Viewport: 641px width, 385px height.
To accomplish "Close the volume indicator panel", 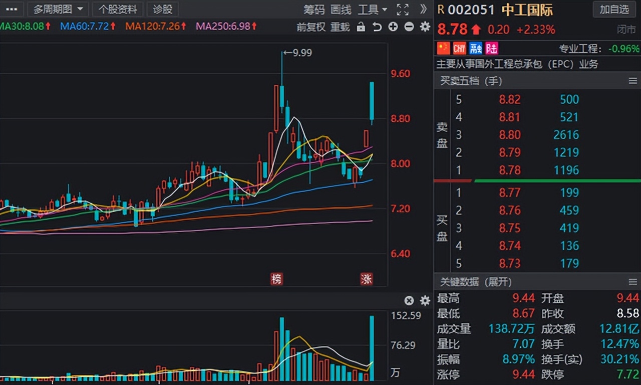I will pos(409,301).
